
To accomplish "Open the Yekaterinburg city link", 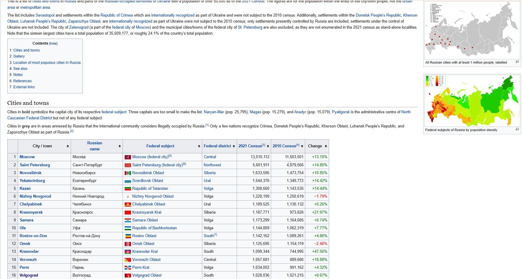I will 32,181.
